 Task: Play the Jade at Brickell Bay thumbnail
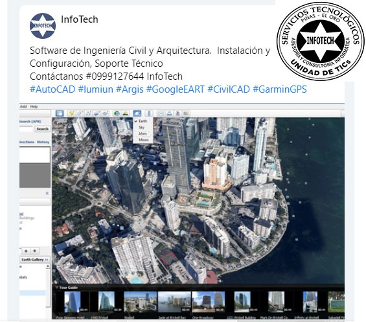tap(174, 302)
